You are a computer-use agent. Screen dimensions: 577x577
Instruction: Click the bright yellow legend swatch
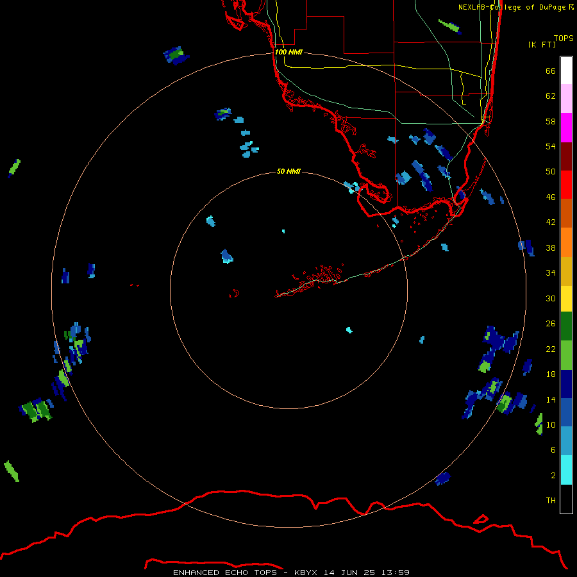pos(566,299)
